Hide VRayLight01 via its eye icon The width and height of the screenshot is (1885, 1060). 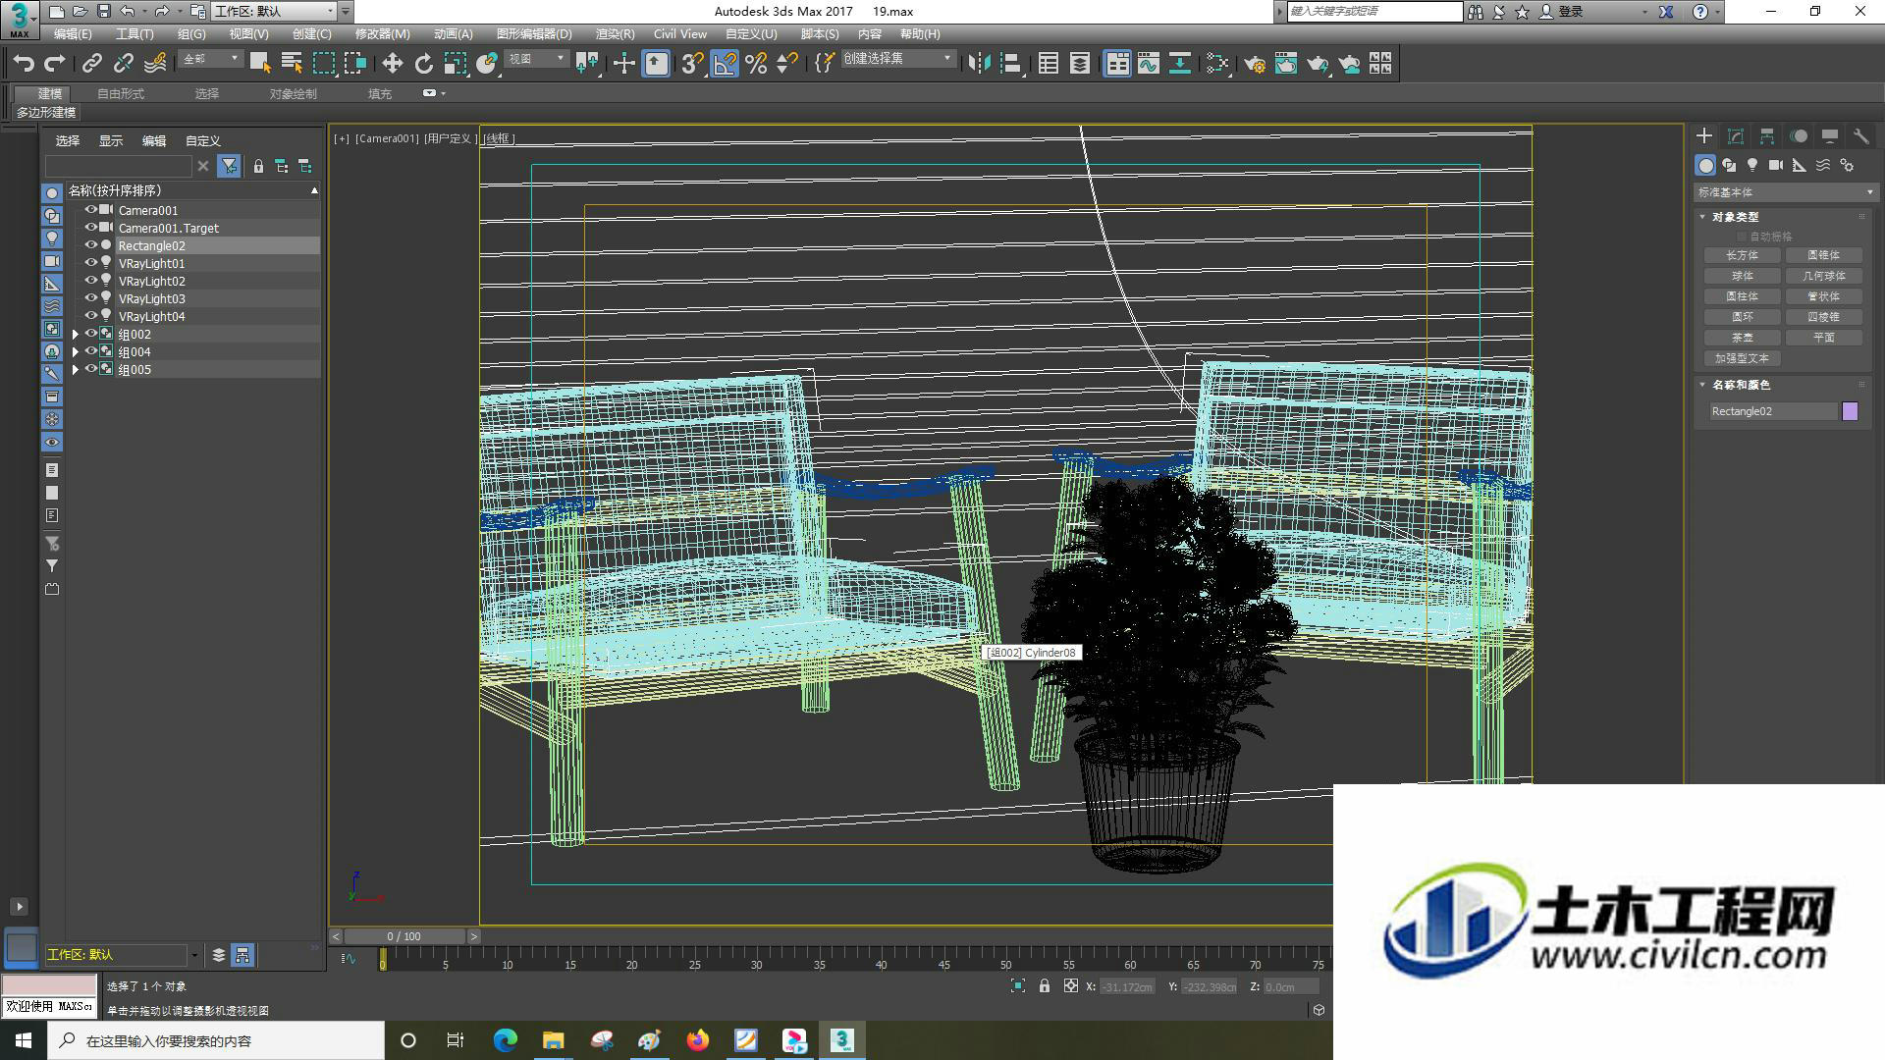click(x=90, y=263)
